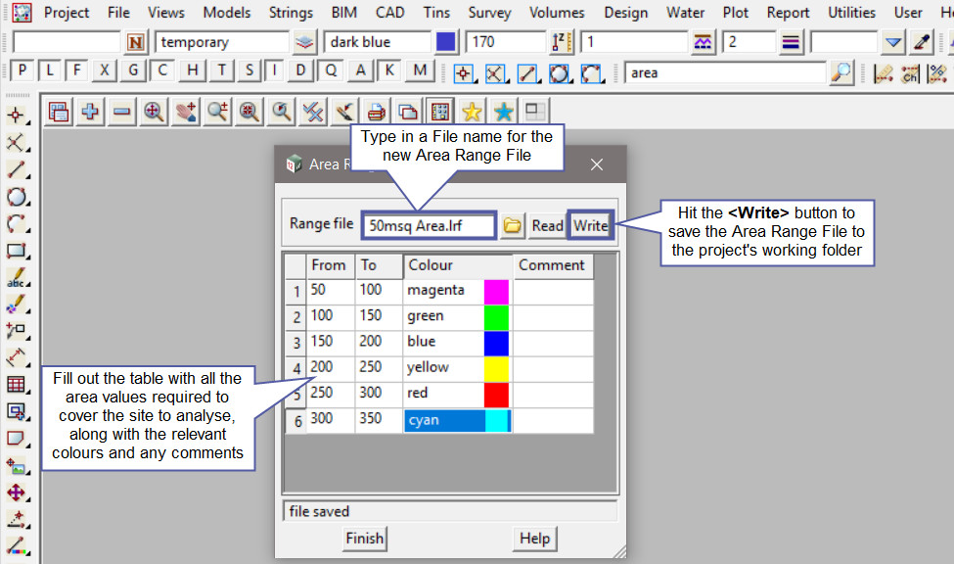Viewport: 954px width, 564px height.
Task: Click the magenta swatch in row 1
Action: coord(496,292)
